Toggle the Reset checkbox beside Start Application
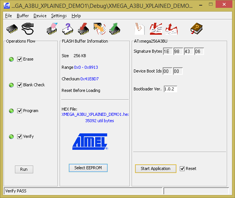This screenshot has width=235, height=198. coord(182,168)
